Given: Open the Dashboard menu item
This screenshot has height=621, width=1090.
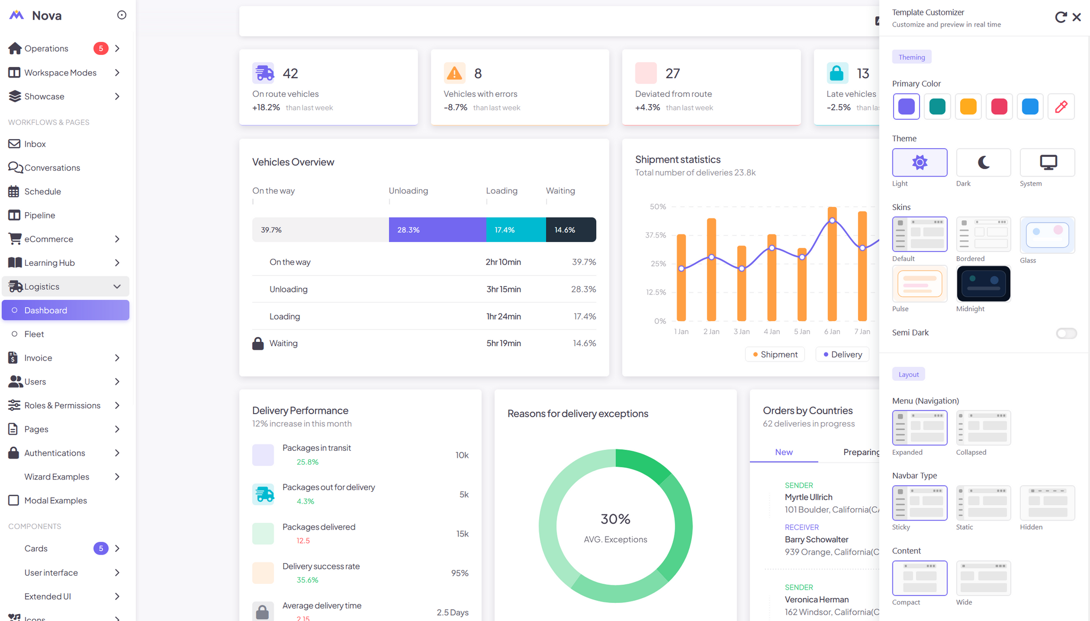Looking at the screenshot, I should (x=65, y=310).
